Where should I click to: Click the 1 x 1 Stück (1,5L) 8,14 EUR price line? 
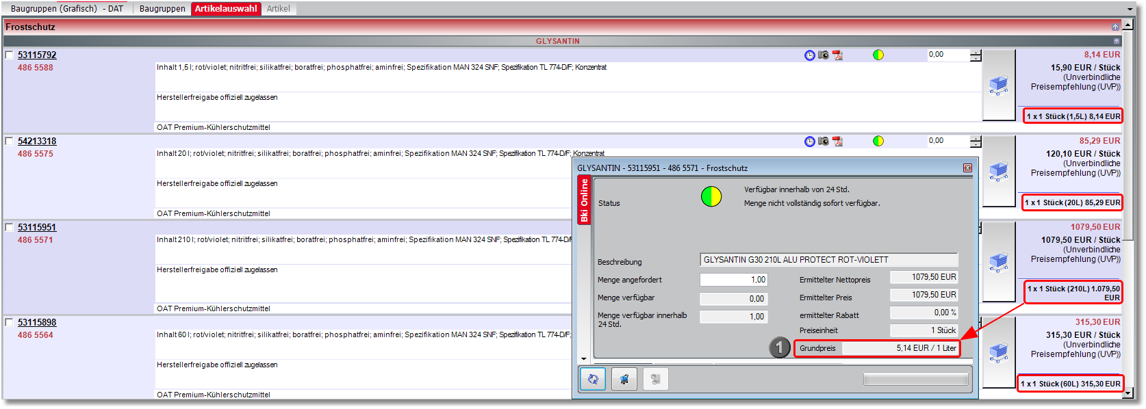1073,116
